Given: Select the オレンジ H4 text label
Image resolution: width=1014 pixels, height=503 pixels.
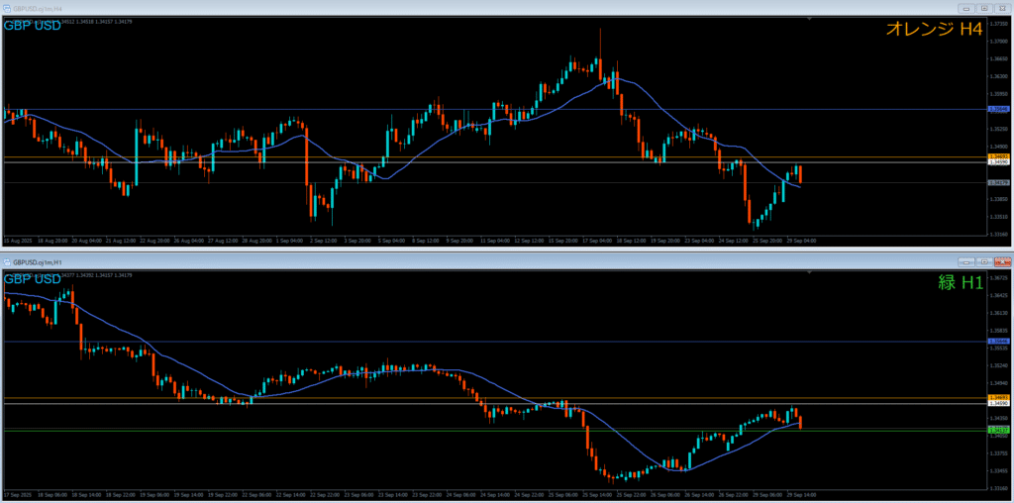Looking at the screenshot, I should click(x=935, y=30).
